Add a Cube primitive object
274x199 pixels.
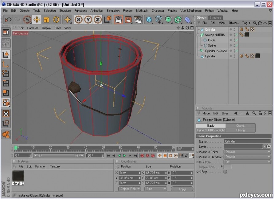pos(149,20)
